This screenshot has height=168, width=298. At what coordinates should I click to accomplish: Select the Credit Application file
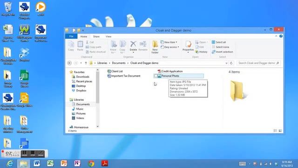click(x=170, y=71)
